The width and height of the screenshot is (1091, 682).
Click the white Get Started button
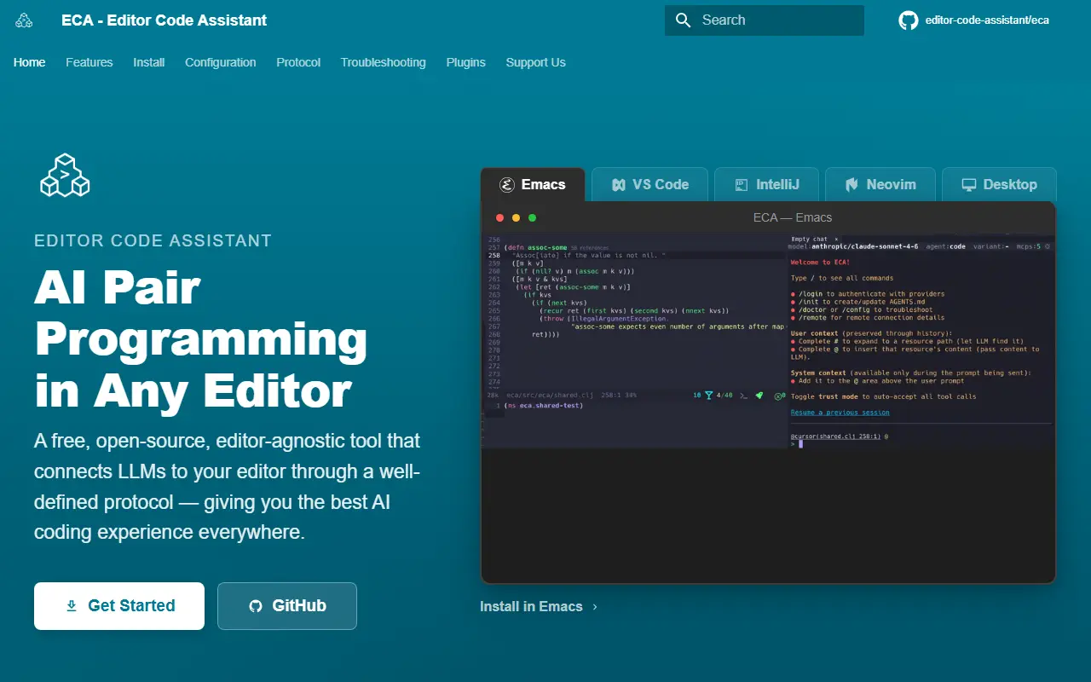119,606
